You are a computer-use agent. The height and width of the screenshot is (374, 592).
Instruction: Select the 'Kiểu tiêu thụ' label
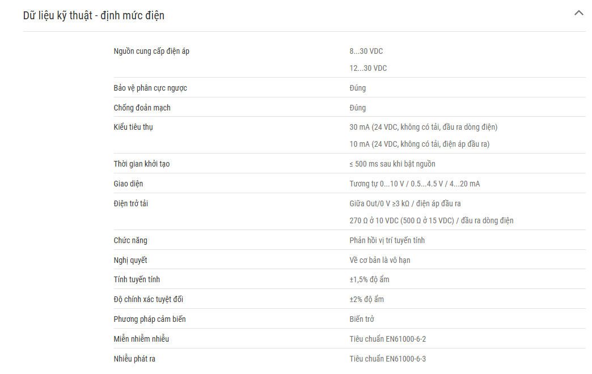coord(133,127)
